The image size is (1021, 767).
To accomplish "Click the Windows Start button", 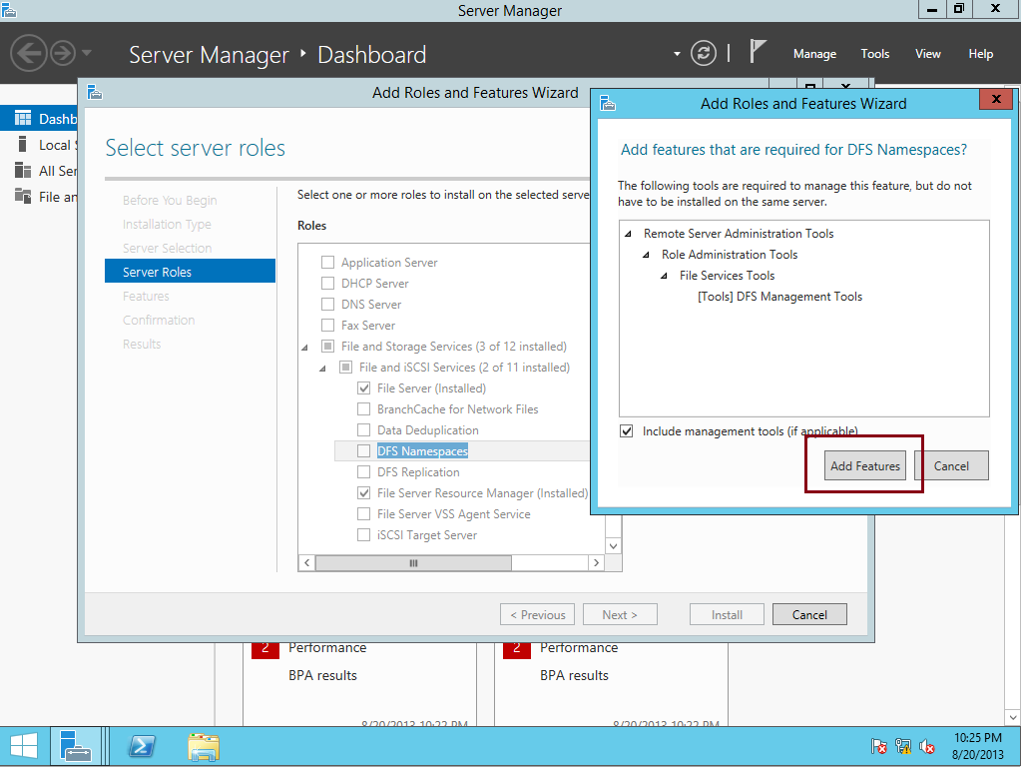I will coord(24,746).
